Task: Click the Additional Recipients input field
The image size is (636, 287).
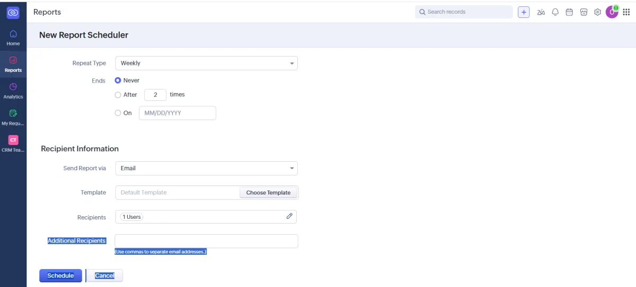Action: point(206,241)
